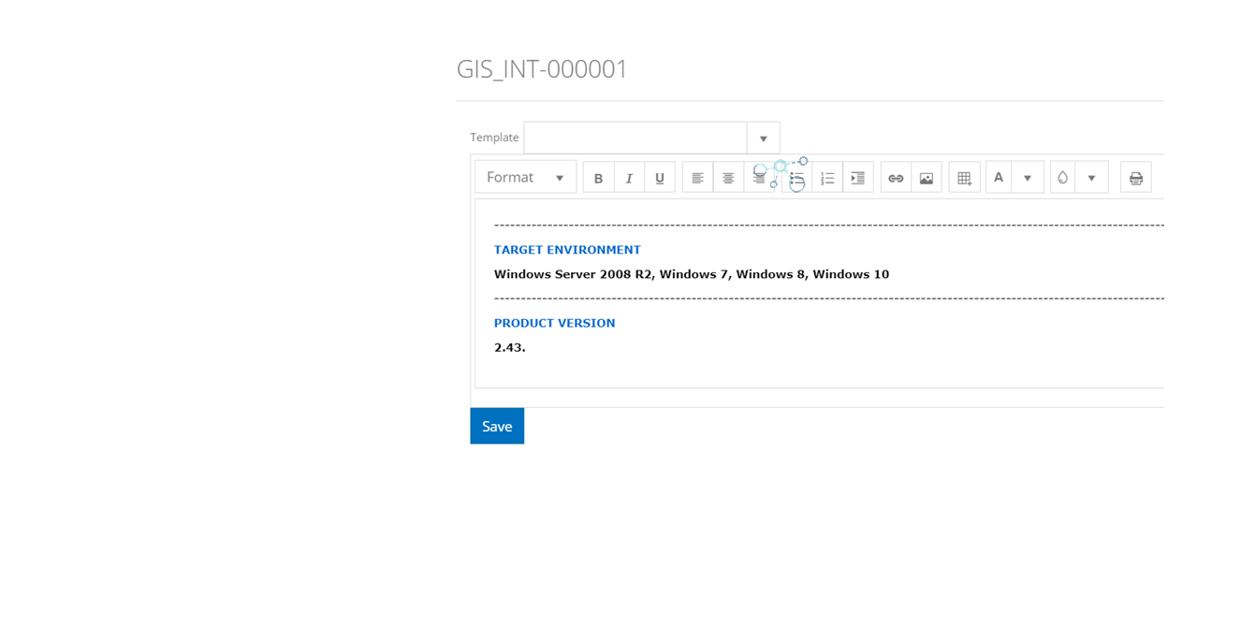Insert a numbered list
1255x642 pixels.
[827, 178]
